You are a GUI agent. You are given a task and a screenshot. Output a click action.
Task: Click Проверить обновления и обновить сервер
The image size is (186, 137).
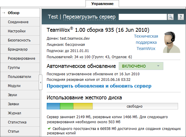pyautogui.click(x=99, y=86)
